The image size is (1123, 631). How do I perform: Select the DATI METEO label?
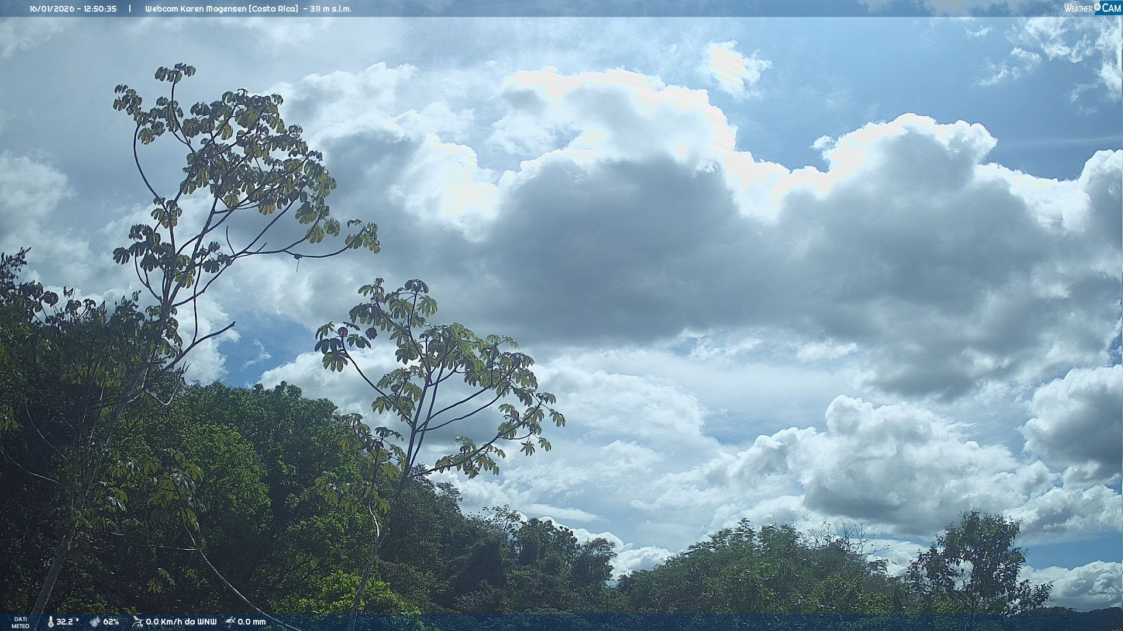click(x=20, y=622)
